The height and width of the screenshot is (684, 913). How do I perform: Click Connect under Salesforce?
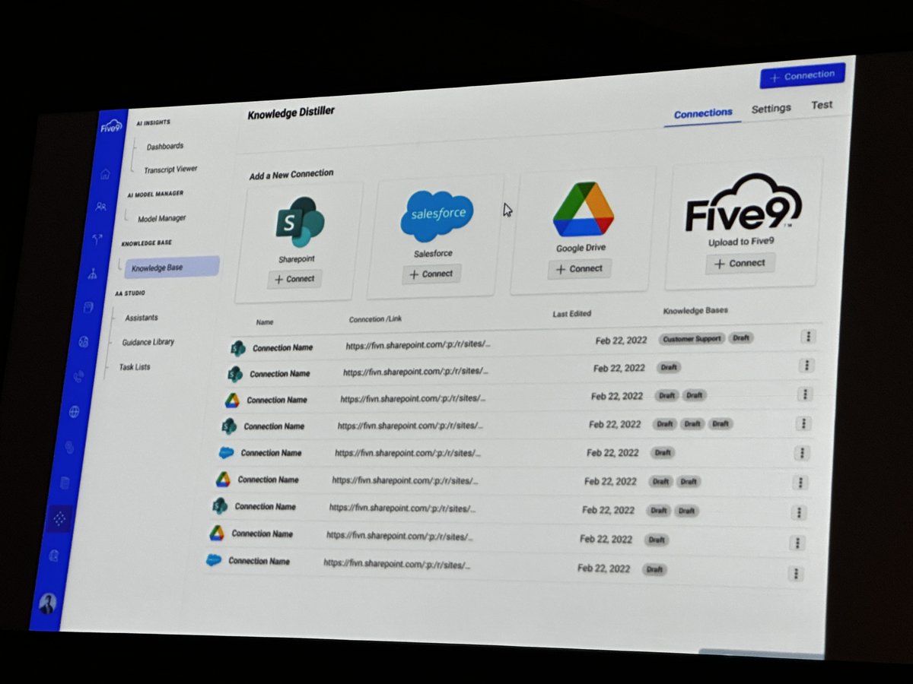point(431,274)
